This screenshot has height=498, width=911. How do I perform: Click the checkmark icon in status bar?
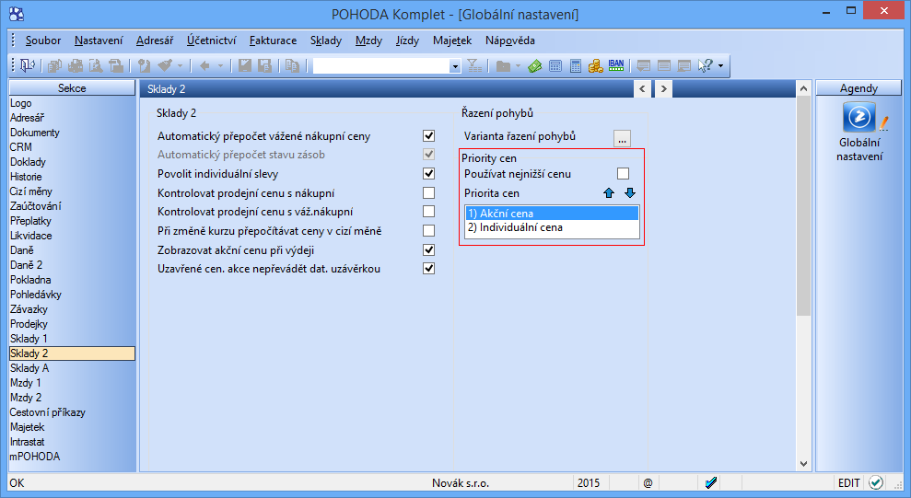tap(710, 482)
